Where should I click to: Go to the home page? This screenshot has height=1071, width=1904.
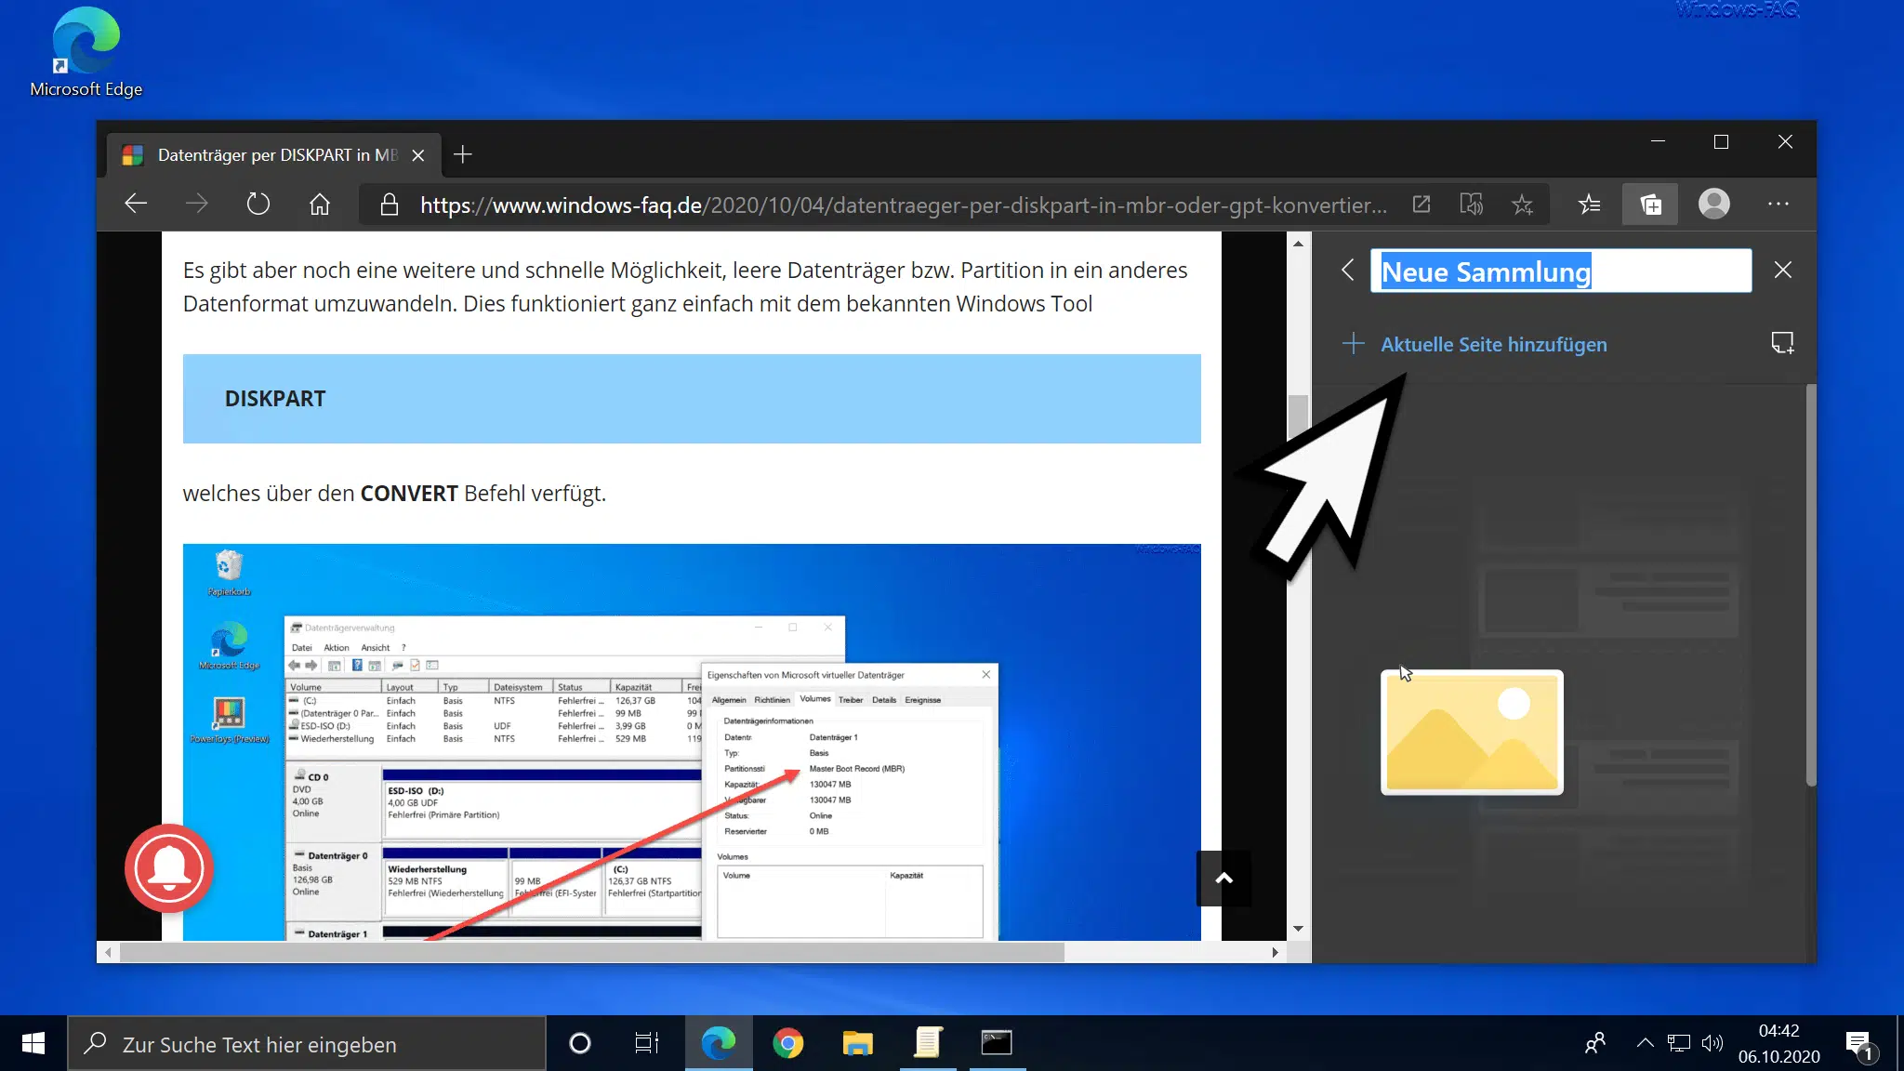click(320, 205)
